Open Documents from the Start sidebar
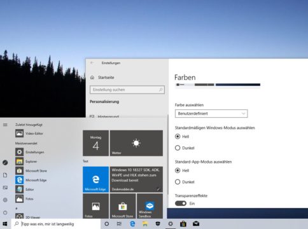The width and height of the screenshot is (308, 229). point(5,175)
